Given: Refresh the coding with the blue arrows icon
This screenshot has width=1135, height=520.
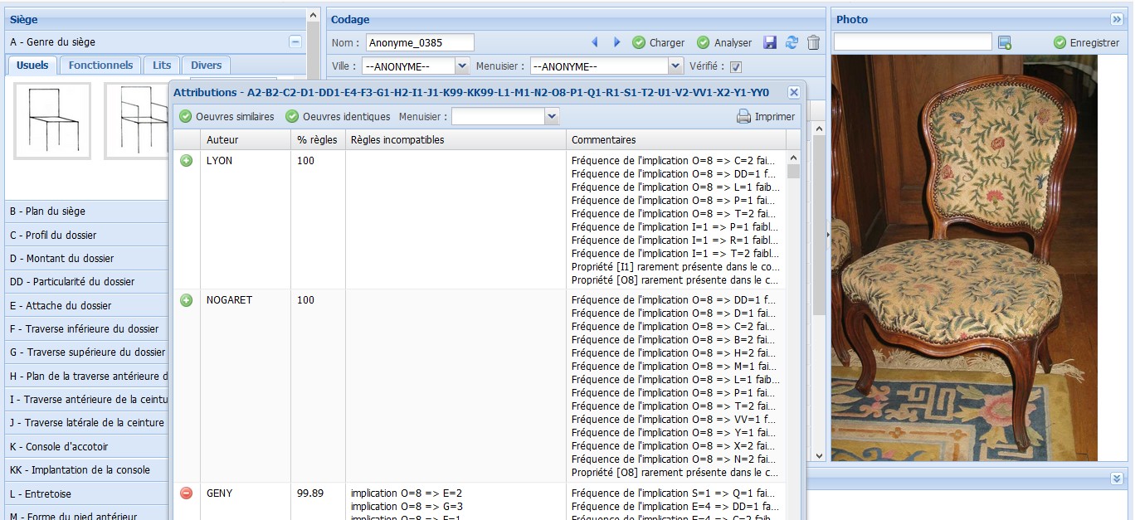Looking at the screenshot, I should (x=792, y=42).
